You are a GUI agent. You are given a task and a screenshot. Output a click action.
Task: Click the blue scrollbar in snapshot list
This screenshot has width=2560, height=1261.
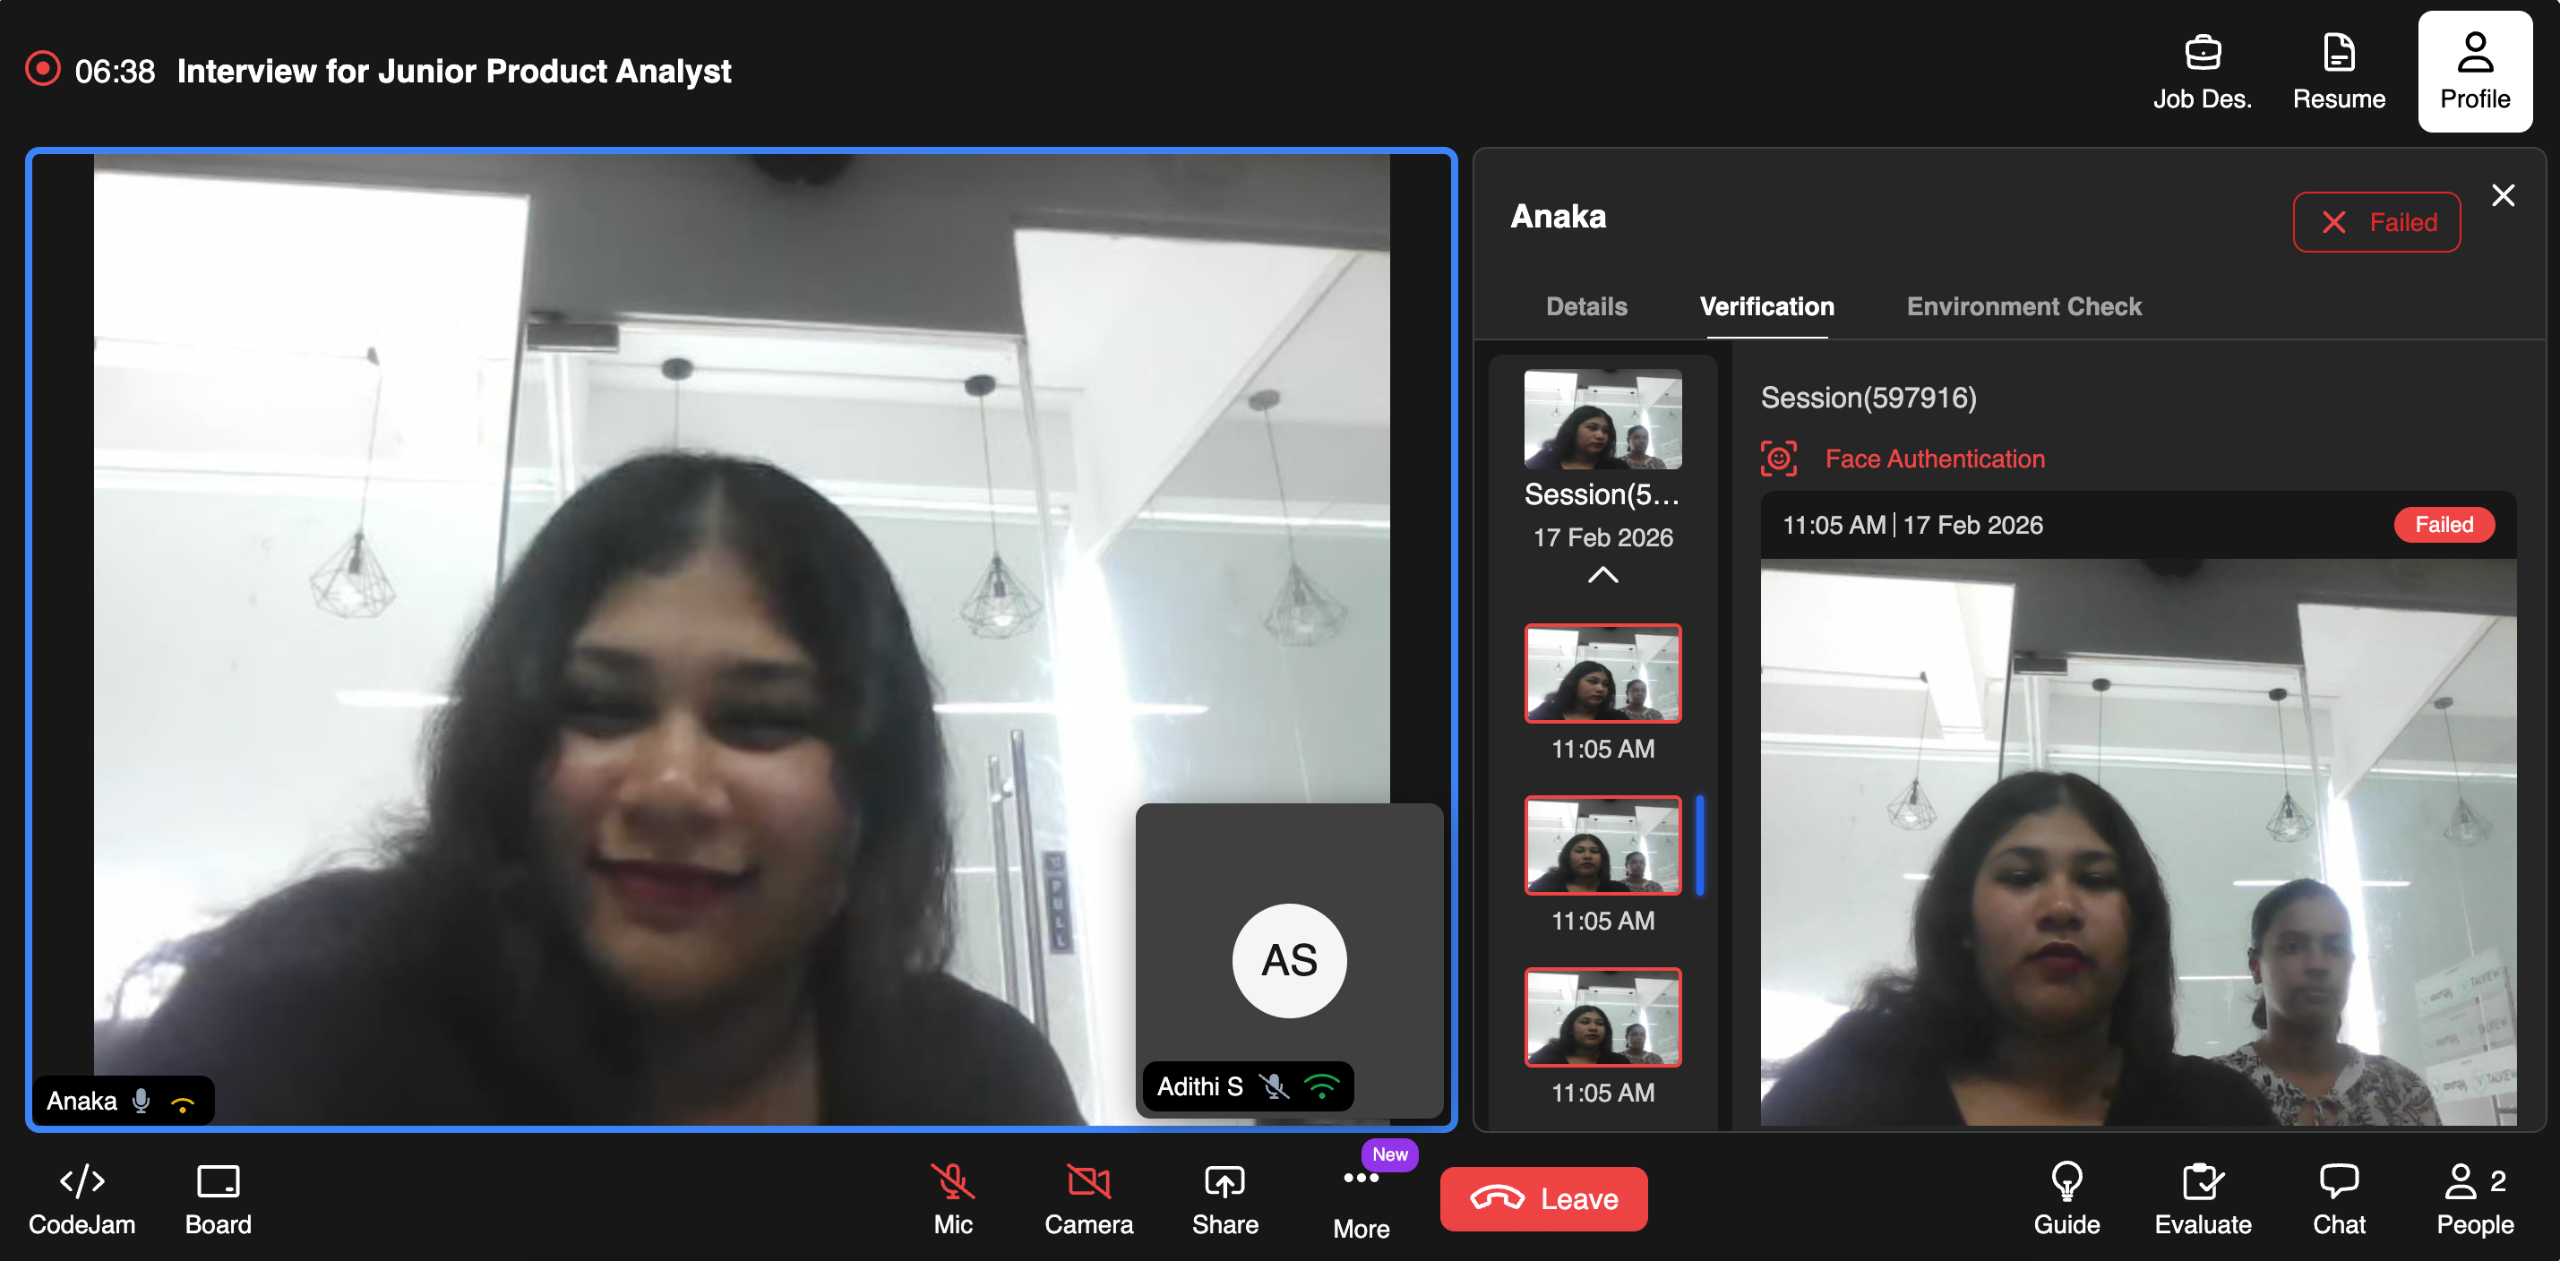(x=1700, y=845)
